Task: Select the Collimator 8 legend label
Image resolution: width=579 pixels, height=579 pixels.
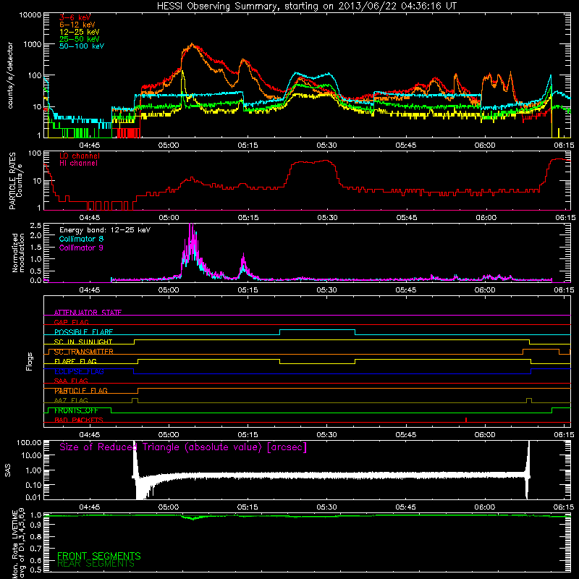Action: tap(81, 239)
